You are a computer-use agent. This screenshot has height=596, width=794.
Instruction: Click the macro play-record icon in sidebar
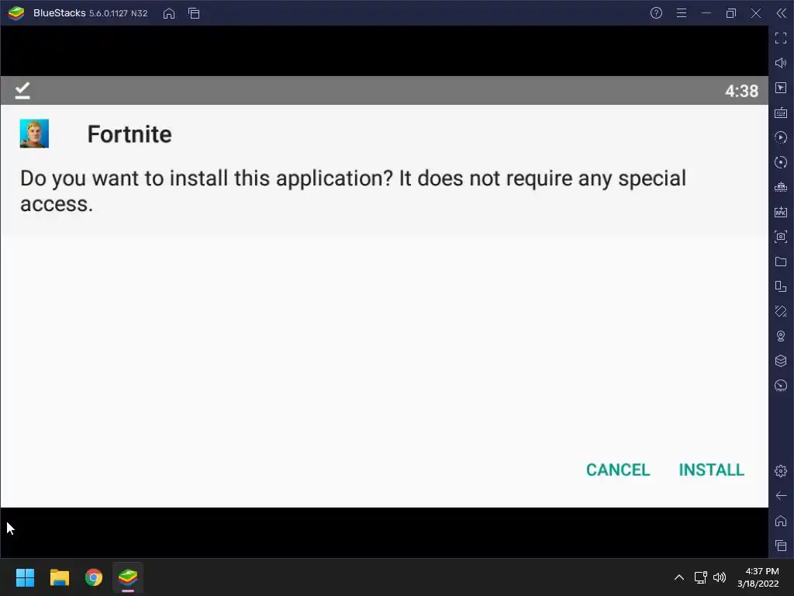click(x=781, y=137)
